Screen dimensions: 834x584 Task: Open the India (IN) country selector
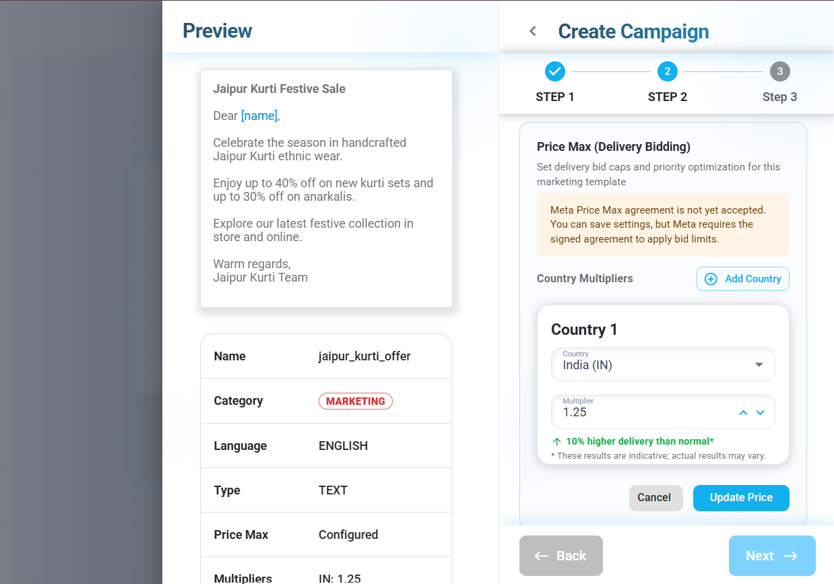coord(663,364)
